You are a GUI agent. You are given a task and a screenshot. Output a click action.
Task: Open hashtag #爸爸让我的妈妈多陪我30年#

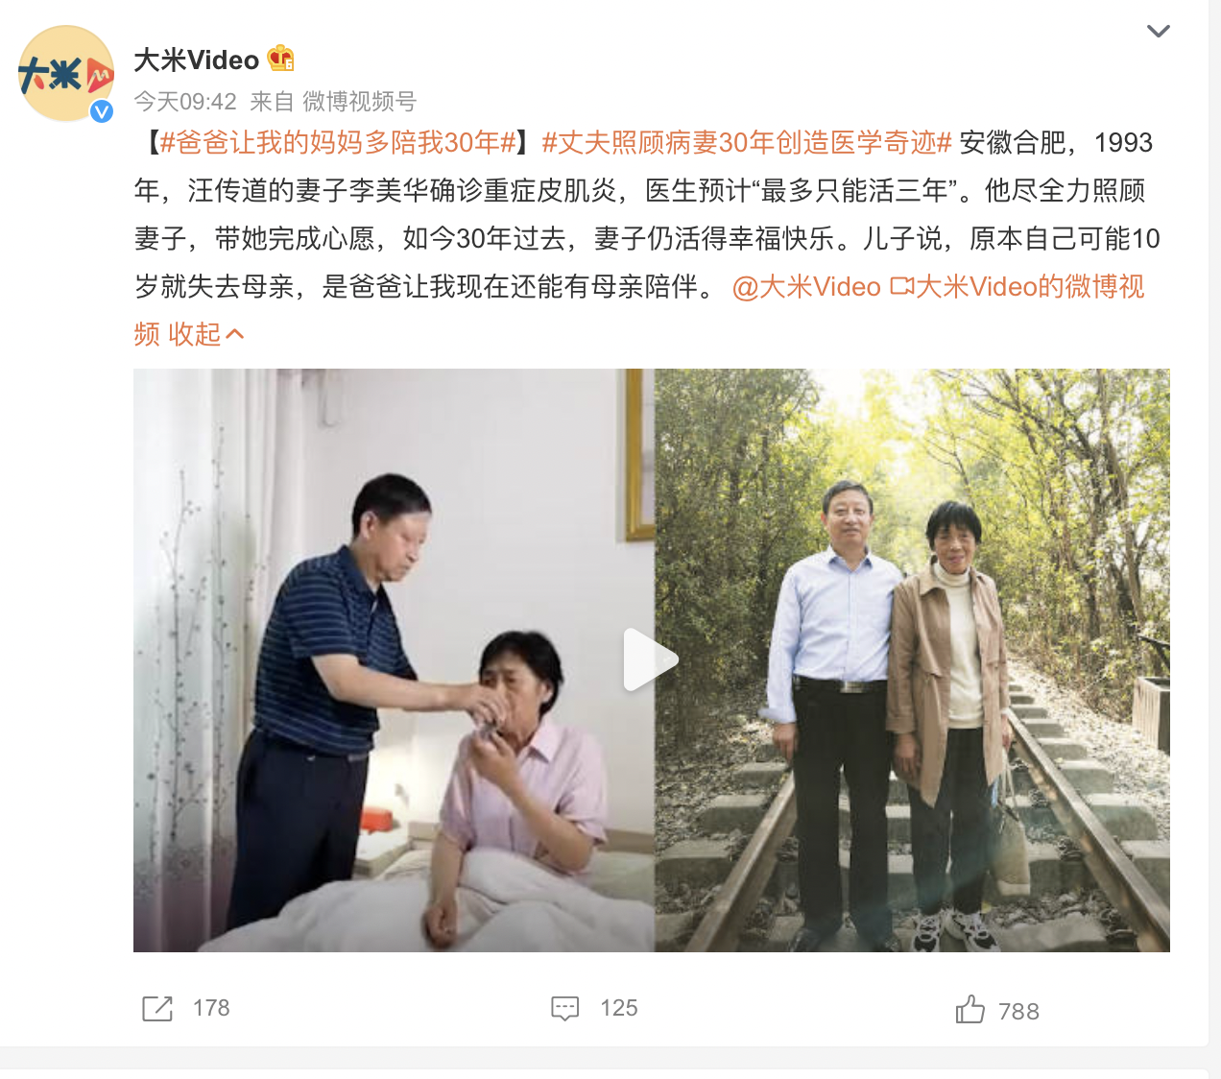pos(339,143)
